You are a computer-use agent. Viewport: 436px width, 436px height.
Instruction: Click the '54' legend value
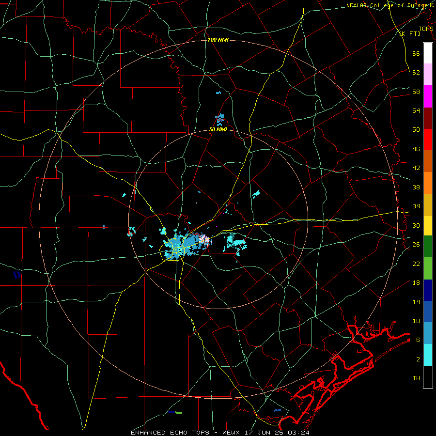tap(416, 110)
